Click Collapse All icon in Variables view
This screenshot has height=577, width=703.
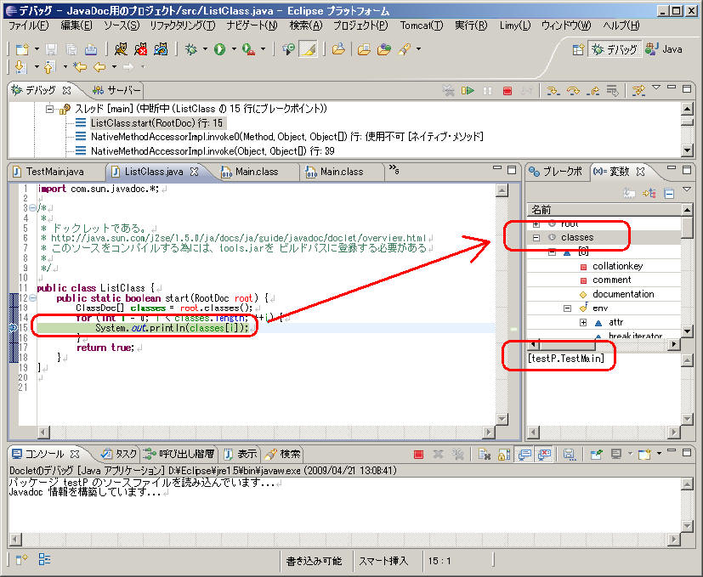669,194
